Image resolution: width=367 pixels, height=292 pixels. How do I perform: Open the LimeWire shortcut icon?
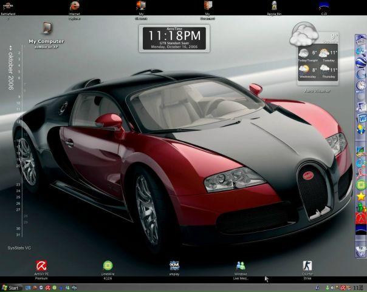coord(108,265)
